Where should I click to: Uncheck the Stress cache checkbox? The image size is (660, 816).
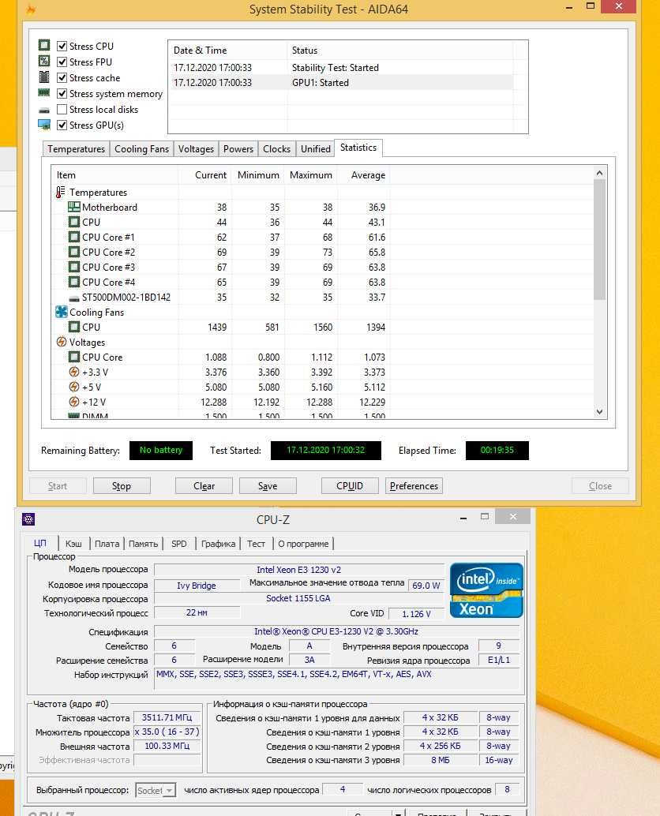pyautogui.click(x=62, y=77)
